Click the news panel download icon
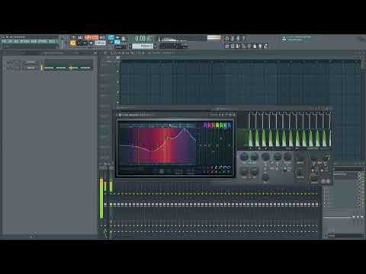The width and height of the screenshot is (366, 274). tap(284, 39)
